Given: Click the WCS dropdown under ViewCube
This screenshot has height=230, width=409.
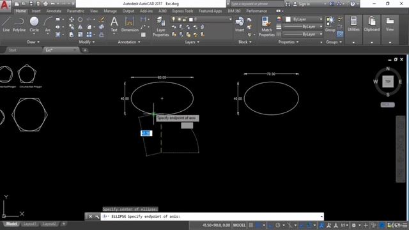Looking at the screenshot, I should click(x=388, y=105).
